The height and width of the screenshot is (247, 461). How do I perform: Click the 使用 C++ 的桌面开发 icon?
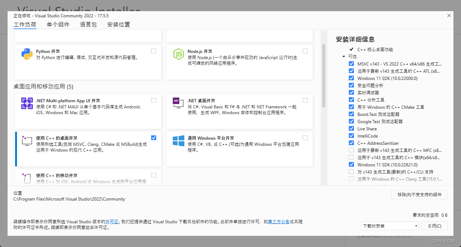pos(27,141)
